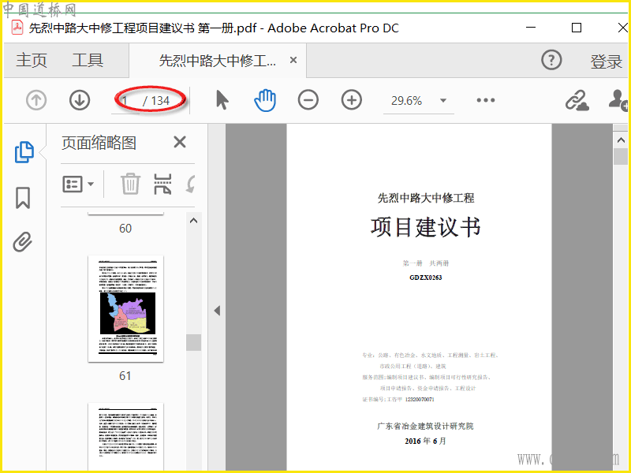Click the document scrollbar thumb
Screen dimensions: 631x473
click(621, 156)
